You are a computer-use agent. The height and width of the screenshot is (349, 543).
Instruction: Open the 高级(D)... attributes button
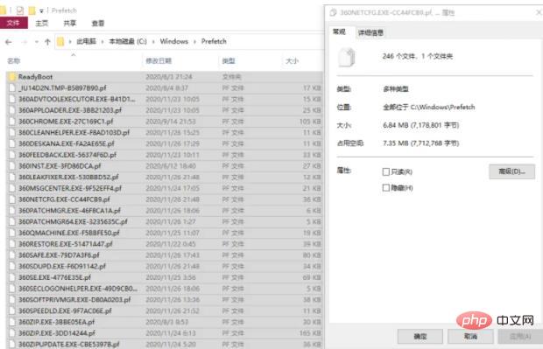pyautogui.click(x=511, y=171)
